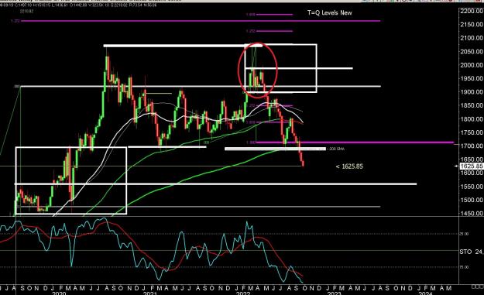Click the 1550.00 price axis label
This screenshot has width=484, height=295.
(x=472, y=187)
